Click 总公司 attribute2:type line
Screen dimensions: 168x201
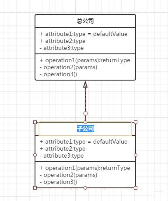63,41
